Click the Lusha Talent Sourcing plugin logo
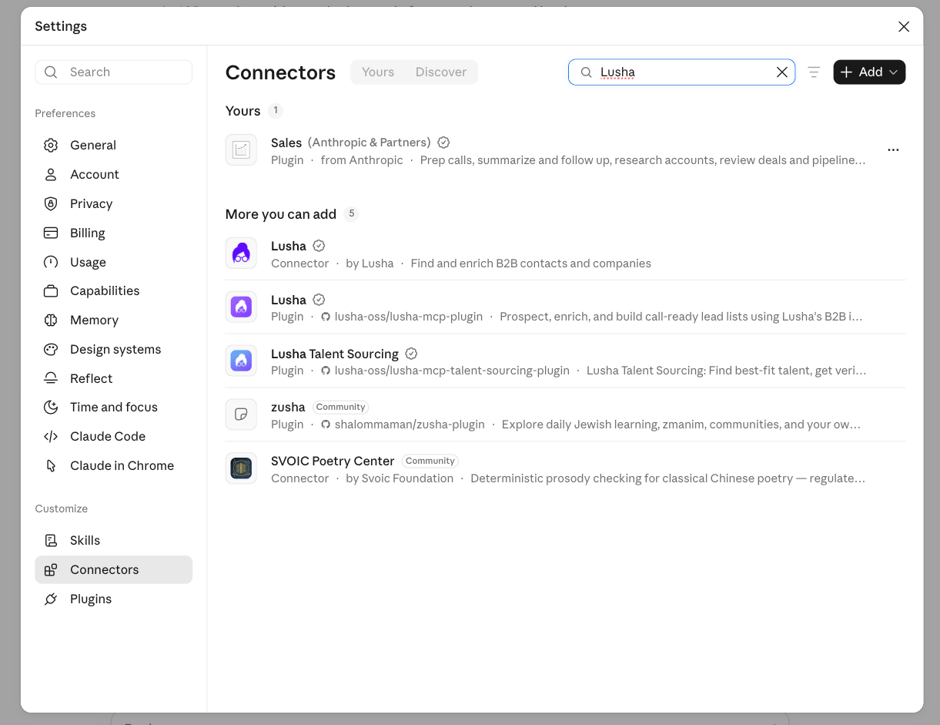 [241, 361]
